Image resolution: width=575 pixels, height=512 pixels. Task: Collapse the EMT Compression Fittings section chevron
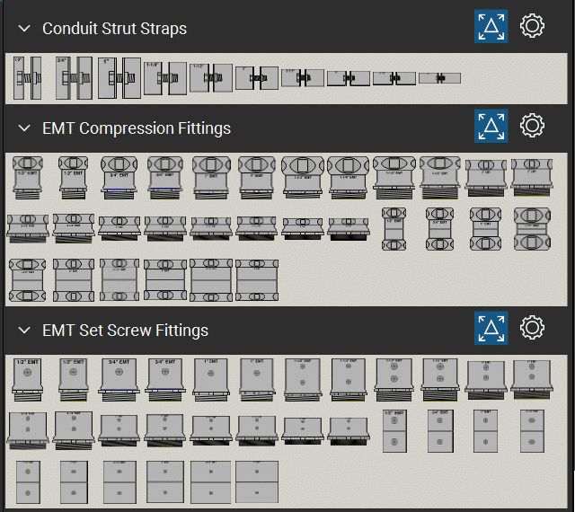coord(23,128)
